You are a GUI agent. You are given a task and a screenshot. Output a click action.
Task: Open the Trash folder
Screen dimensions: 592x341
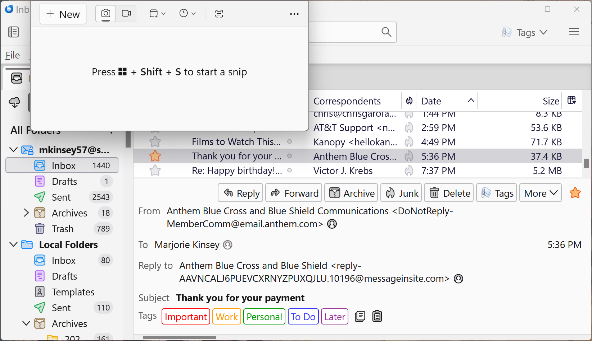[62, 229]
